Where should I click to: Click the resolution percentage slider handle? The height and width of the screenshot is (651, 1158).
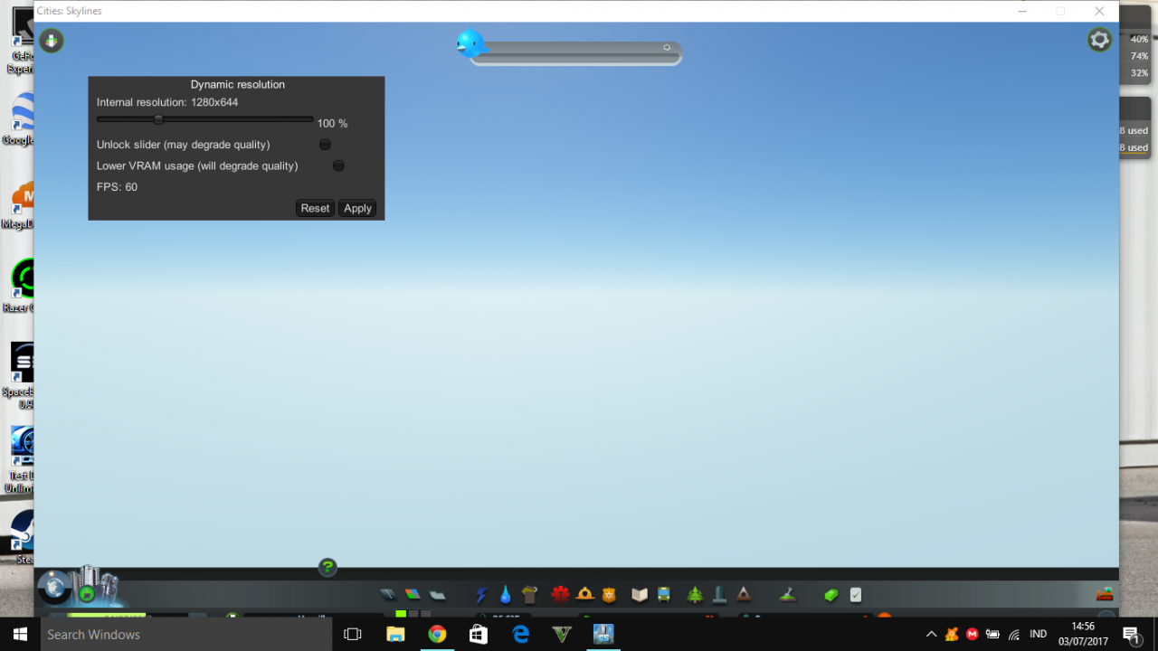(x=158, y=119)
